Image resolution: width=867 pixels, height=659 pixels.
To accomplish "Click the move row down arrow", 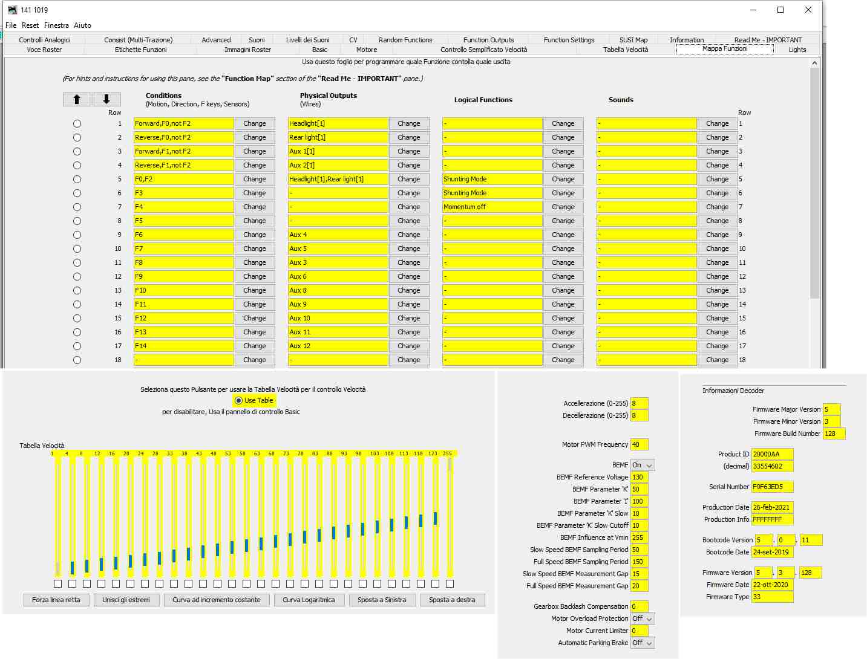I will point(106,99).
